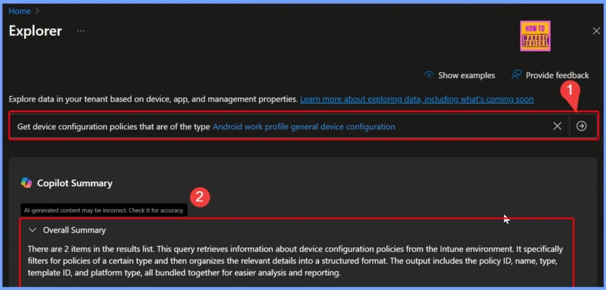The image size is (606, 290).
Task: Click the Overall Summary heading
Action: point(74,230)
